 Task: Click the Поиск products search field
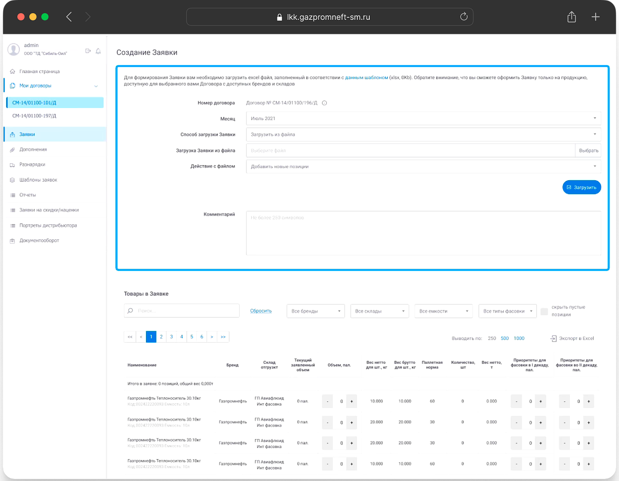182,311
